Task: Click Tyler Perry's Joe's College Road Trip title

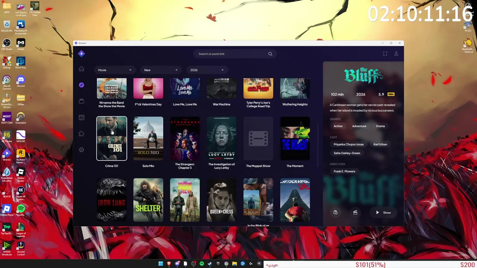Action: pyautogui.click(x=258, y=104)
